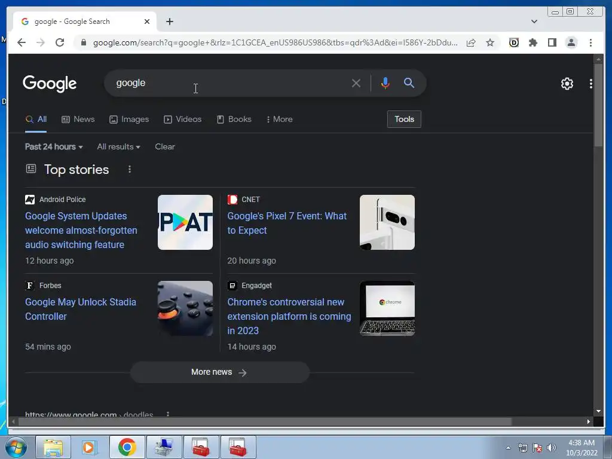This screenshot has height=459, width=612.
Task: Bookmark this tab with star icon
Action: [490, 42]
